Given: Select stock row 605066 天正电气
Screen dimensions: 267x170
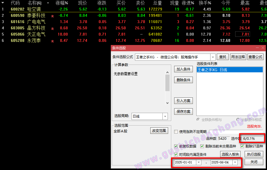Looking at the screenshot, I should click(x=133, y=34).
